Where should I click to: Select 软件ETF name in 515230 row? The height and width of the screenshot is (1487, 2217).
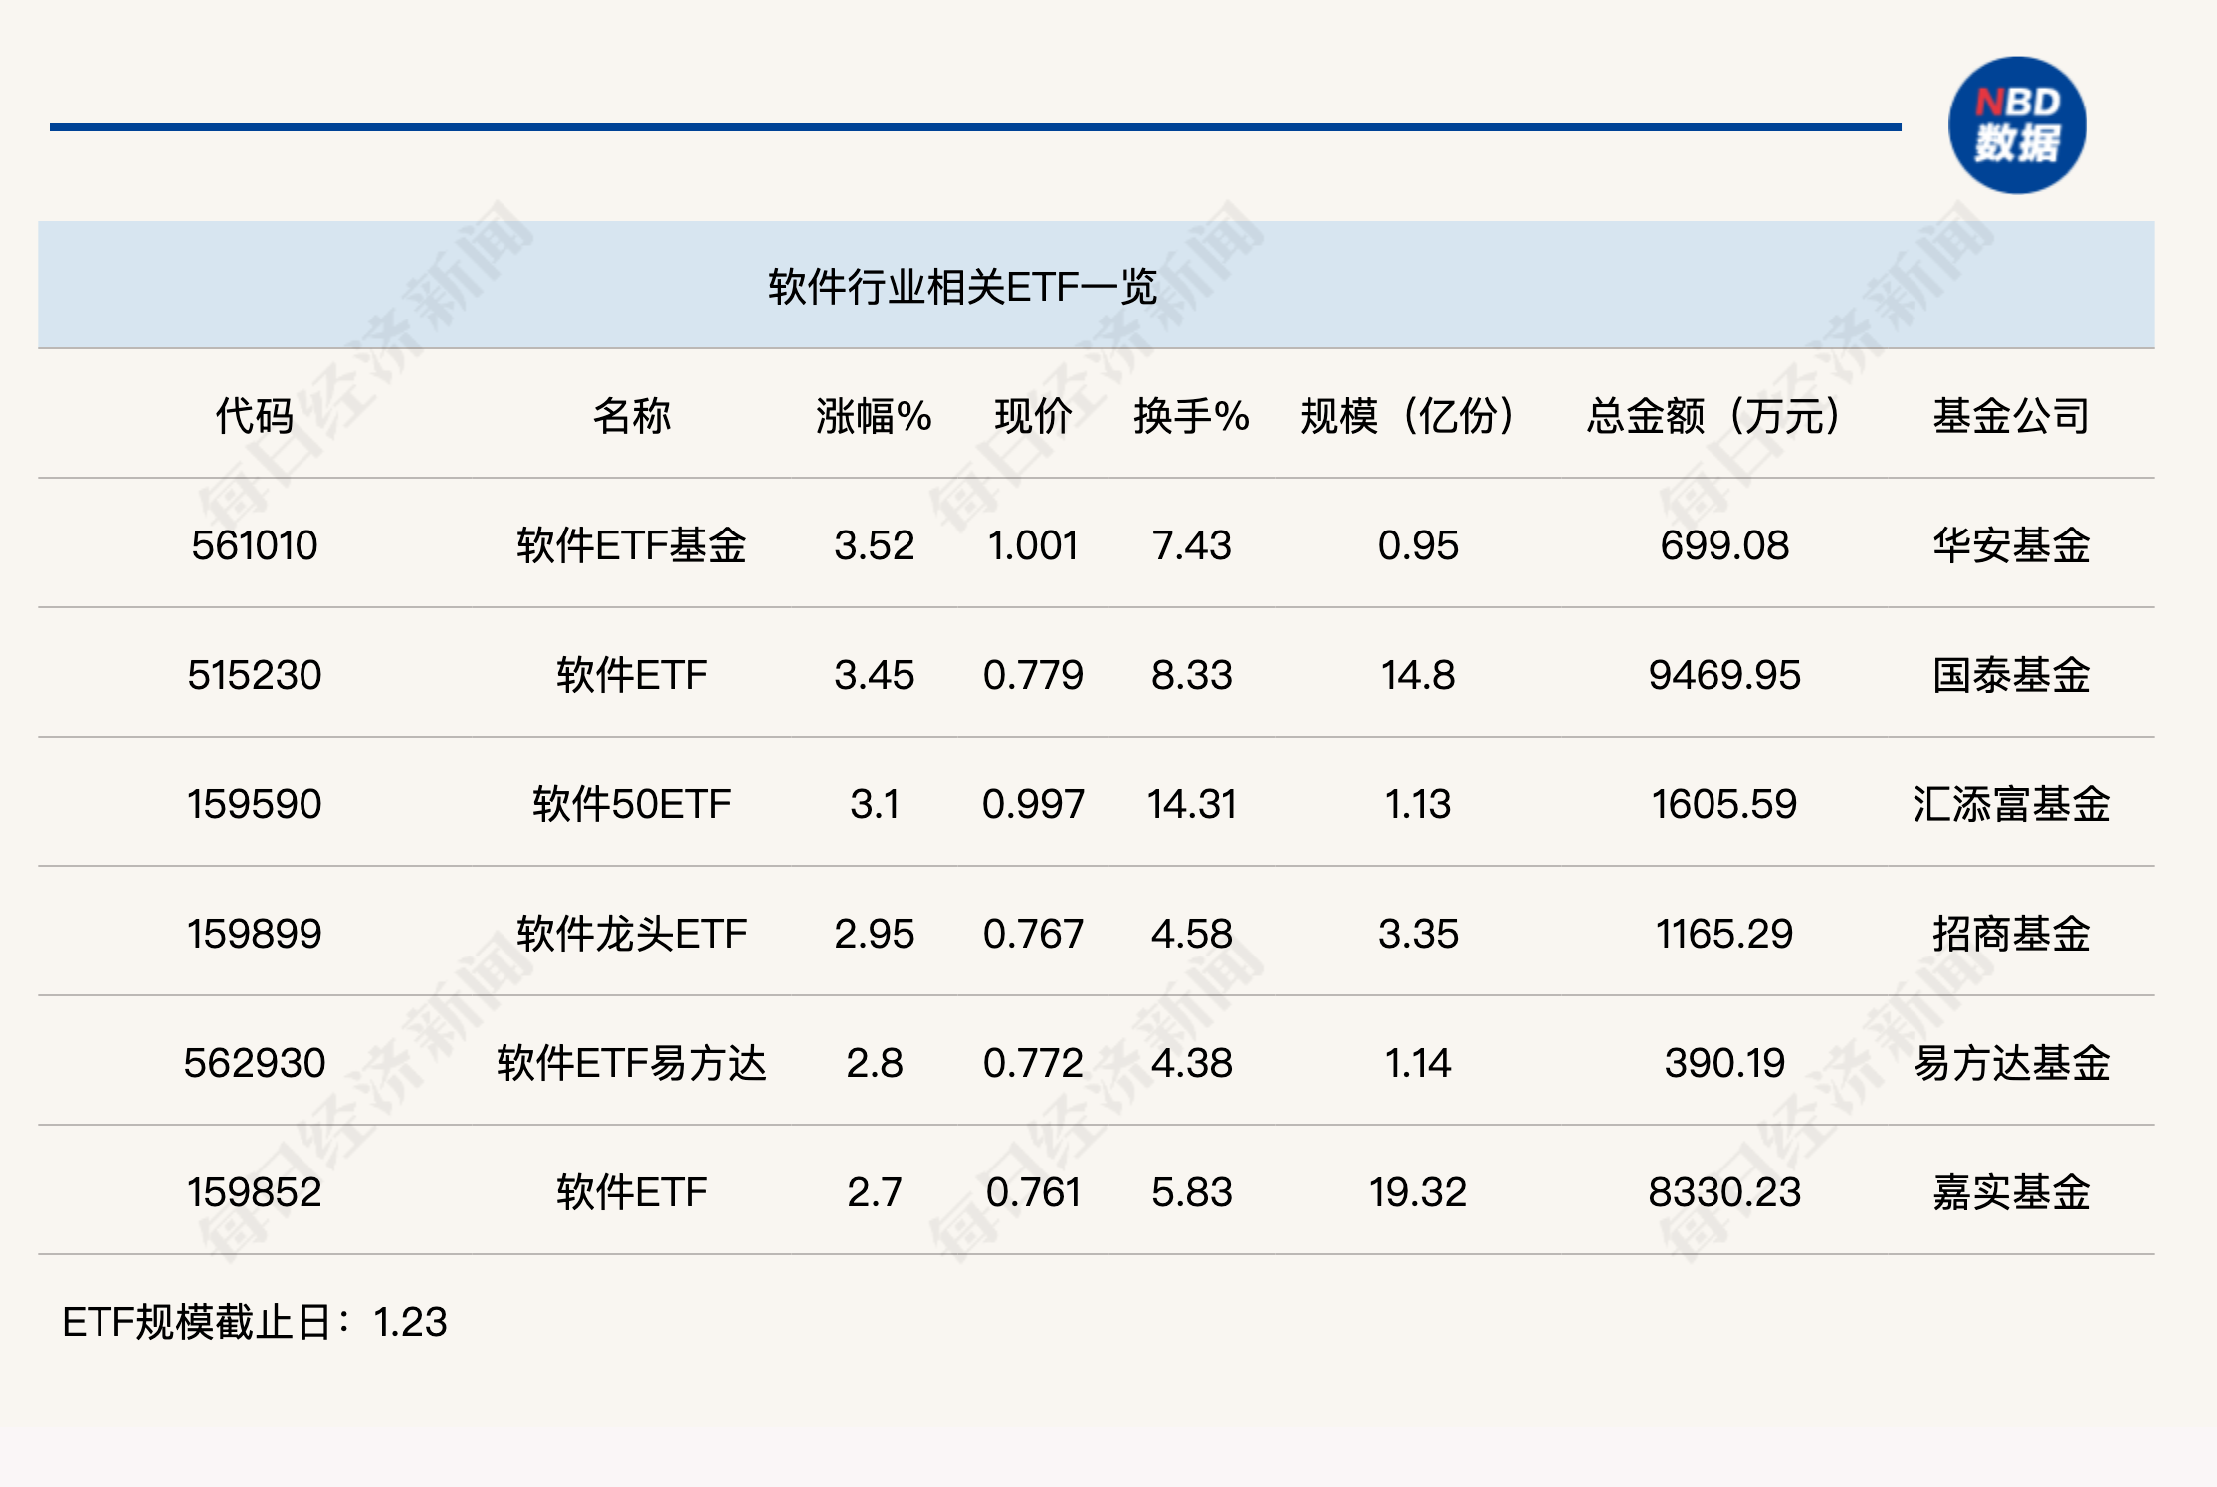pos(632,675)
